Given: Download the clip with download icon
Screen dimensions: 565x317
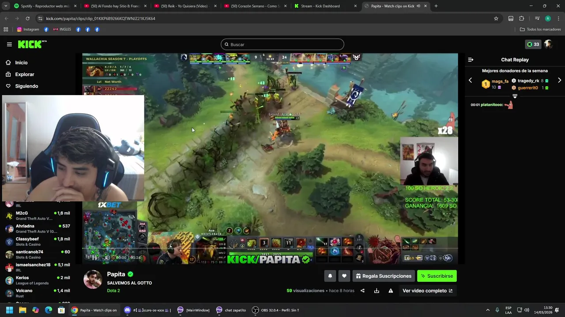Looking at the screenshot, I should click(x=377, y=291).
